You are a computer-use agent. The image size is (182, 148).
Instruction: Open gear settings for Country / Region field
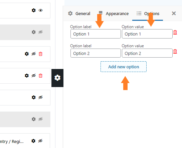[33, 141]
